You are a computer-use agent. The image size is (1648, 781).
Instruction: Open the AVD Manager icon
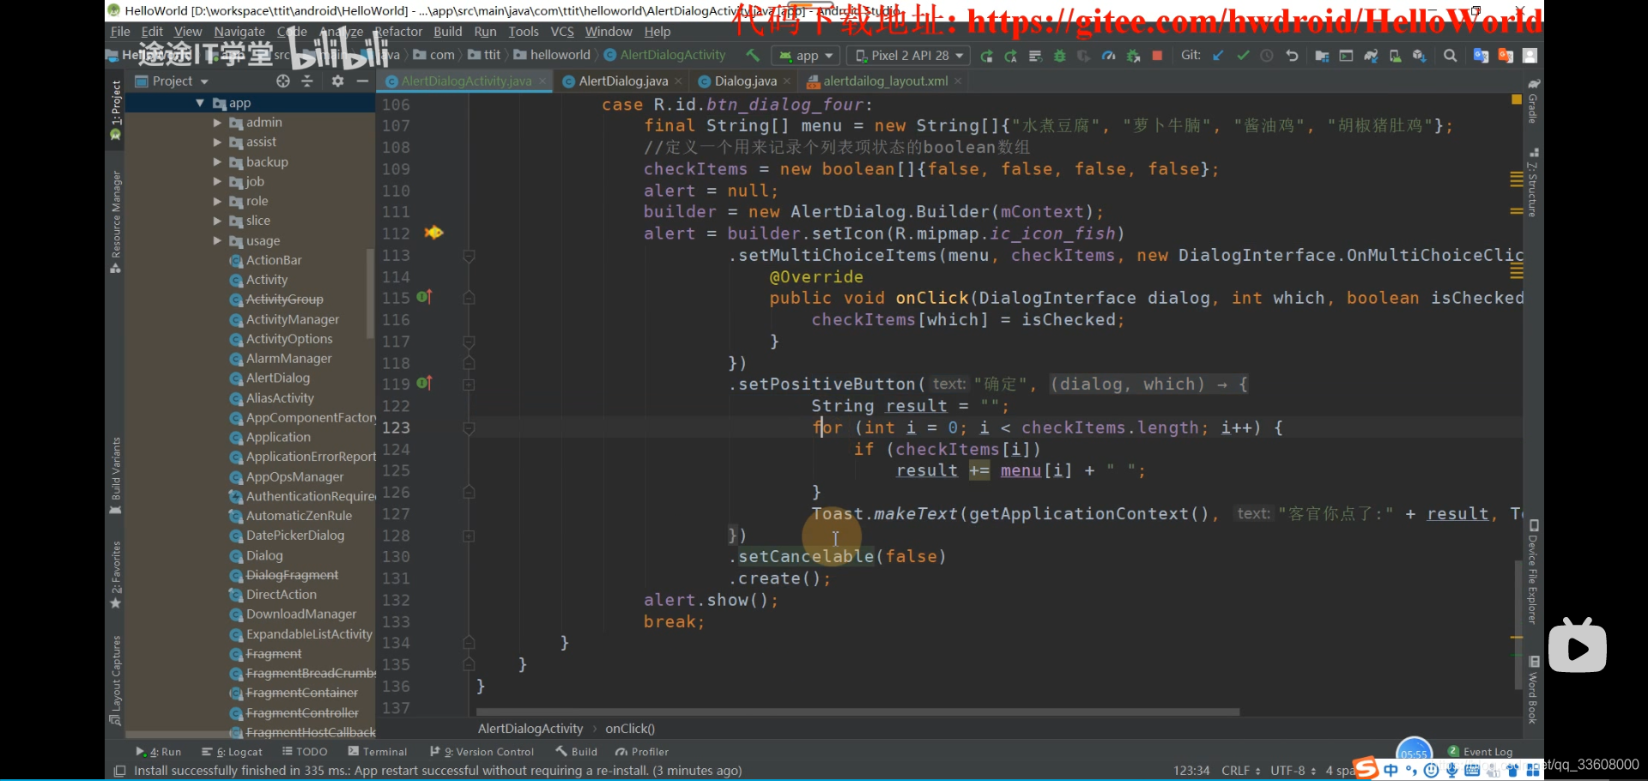tap(1396, 56)
